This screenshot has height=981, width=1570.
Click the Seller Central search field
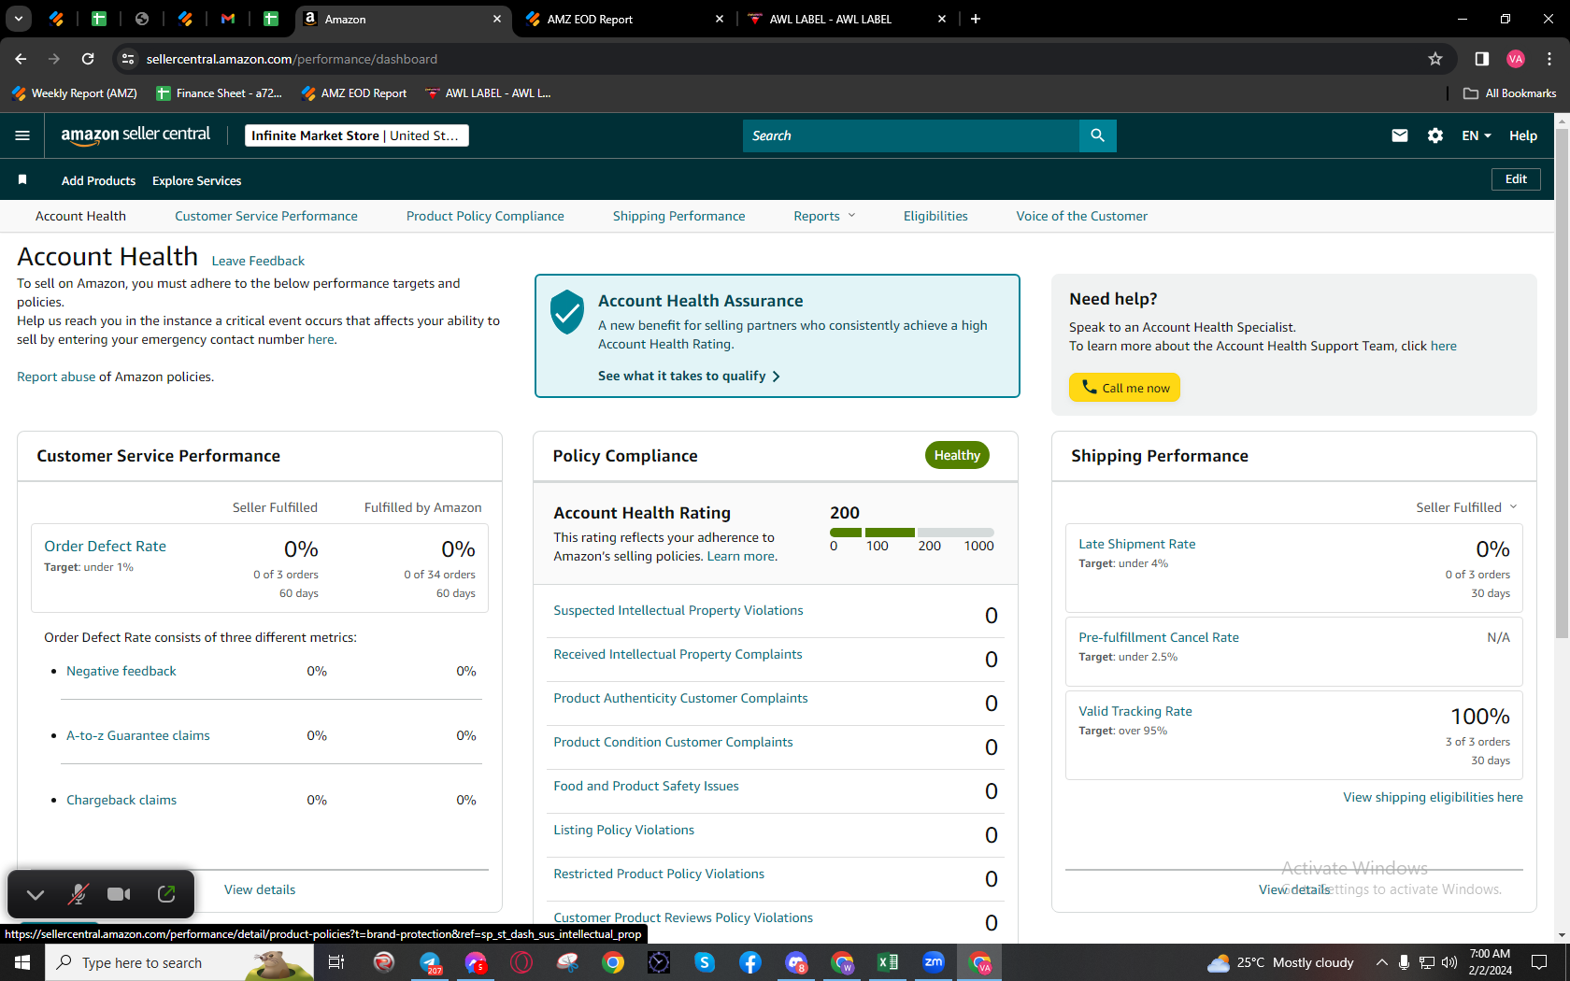911,135
